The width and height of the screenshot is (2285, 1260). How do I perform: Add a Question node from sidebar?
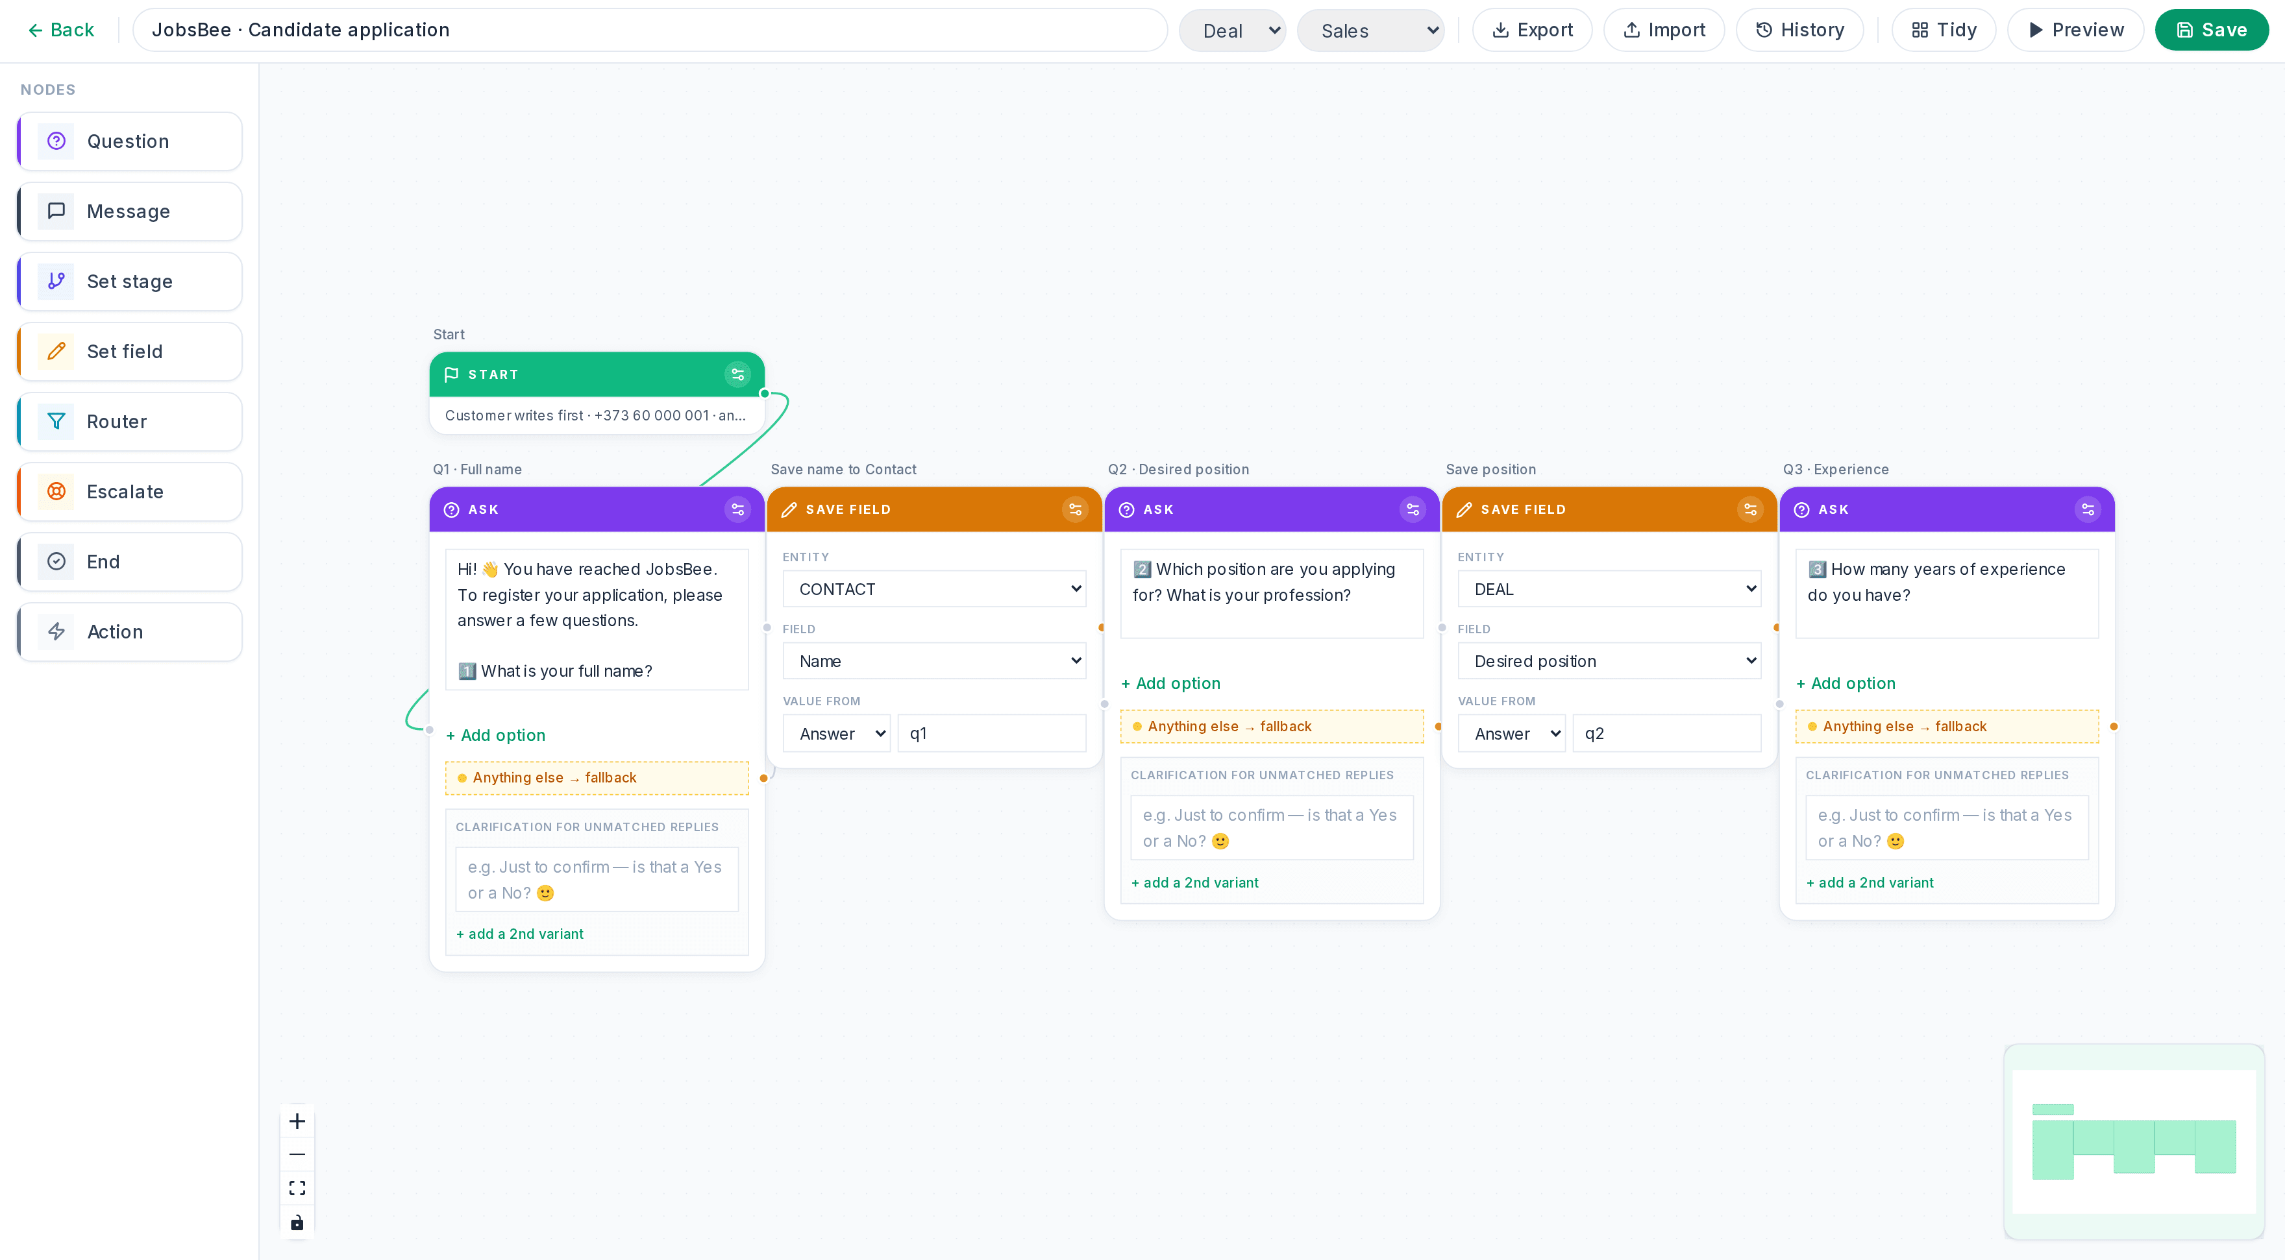[130, 141]
